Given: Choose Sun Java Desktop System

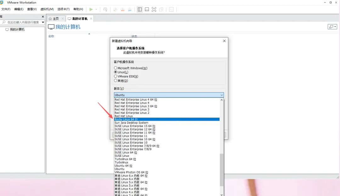Looking at the screenshot, I should point(167,123).
